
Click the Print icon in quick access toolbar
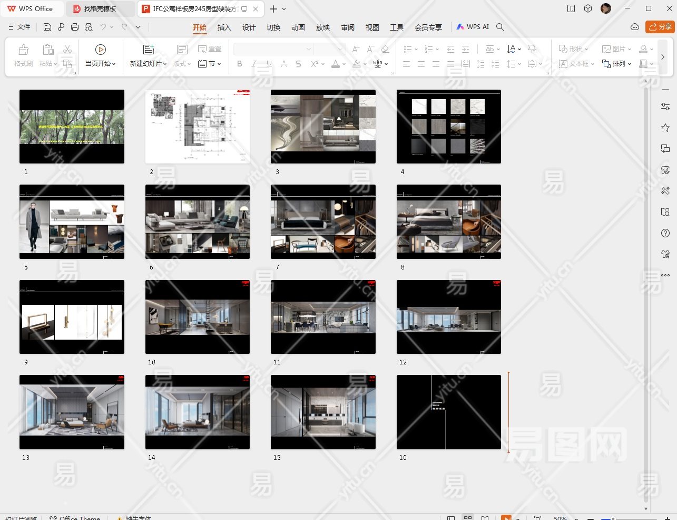click(75, 27)
